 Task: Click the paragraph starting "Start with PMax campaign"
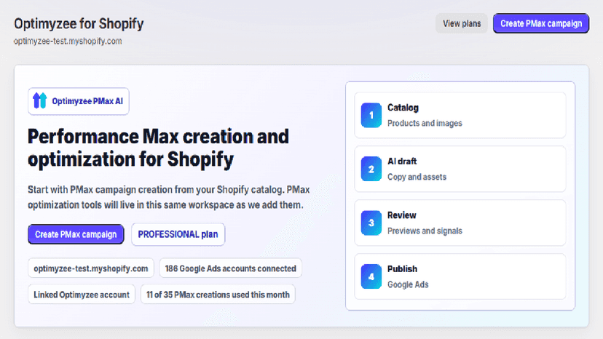point(168,197)
